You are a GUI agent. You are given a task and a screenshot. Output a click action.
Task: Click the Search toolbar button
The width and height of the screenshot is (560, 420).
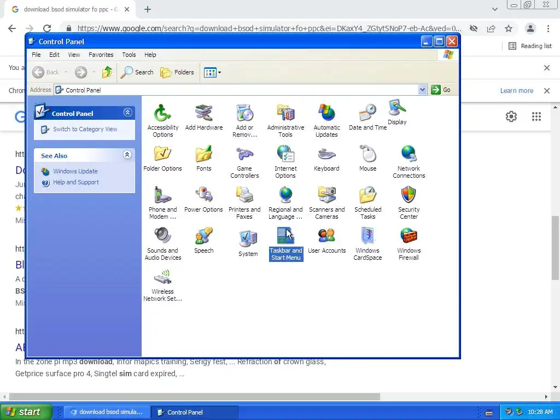click(137, 72)
